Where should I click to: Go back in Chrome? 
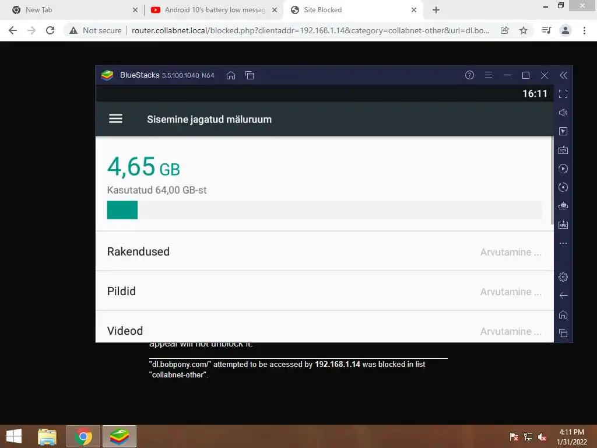pyautogui.click(x=13, y=30)
